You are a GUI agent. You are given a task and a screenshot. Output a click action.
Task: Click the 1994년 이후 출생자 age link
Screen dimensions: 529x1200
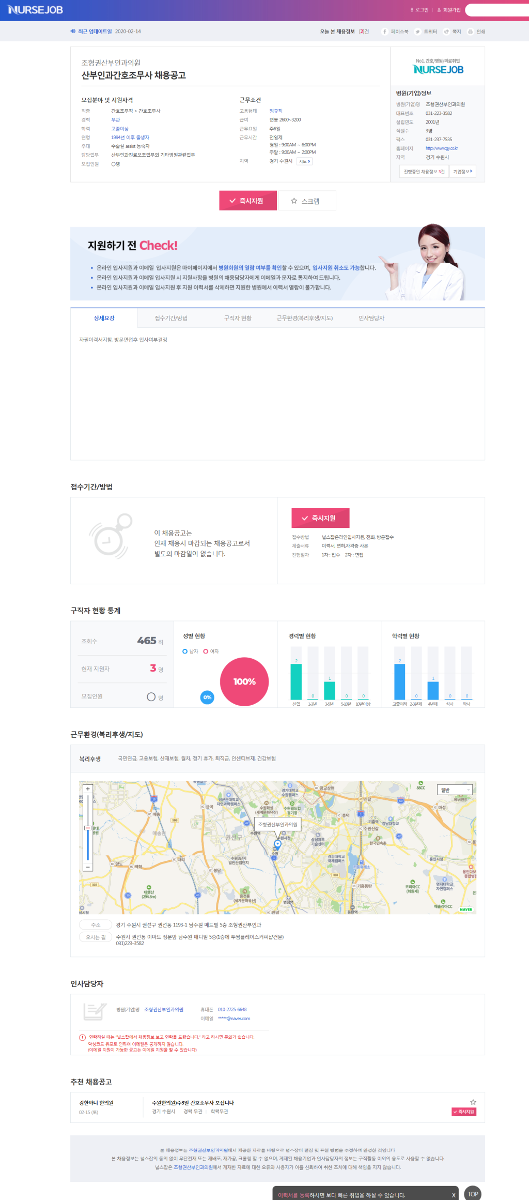(x=130, y=138)
